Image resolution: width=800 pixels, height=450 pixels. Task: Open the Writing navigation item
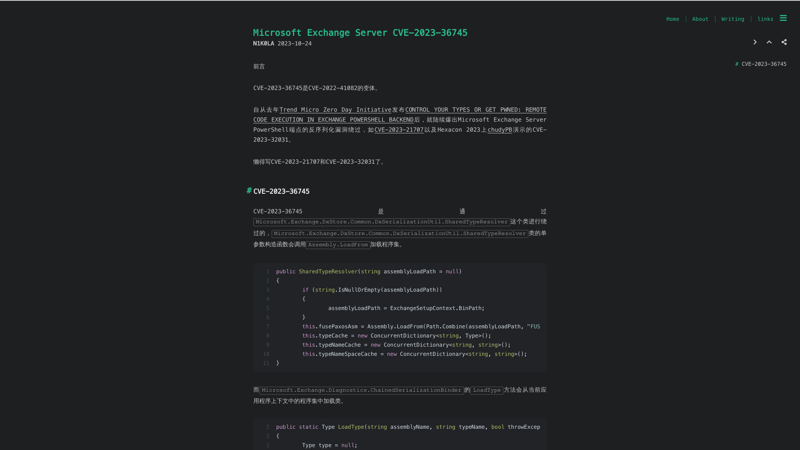(x=732, y=19)
